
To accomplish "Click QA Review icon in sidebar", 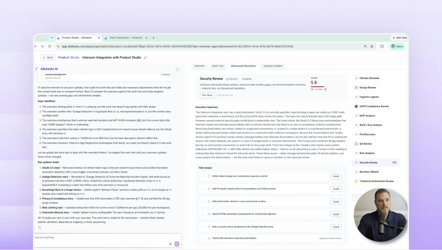I will (356, 143).
